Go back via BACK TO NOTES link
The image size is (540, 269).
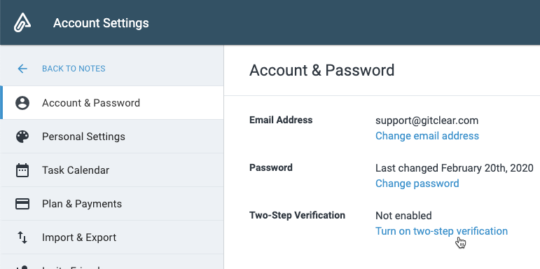click(x=74, y=69)
